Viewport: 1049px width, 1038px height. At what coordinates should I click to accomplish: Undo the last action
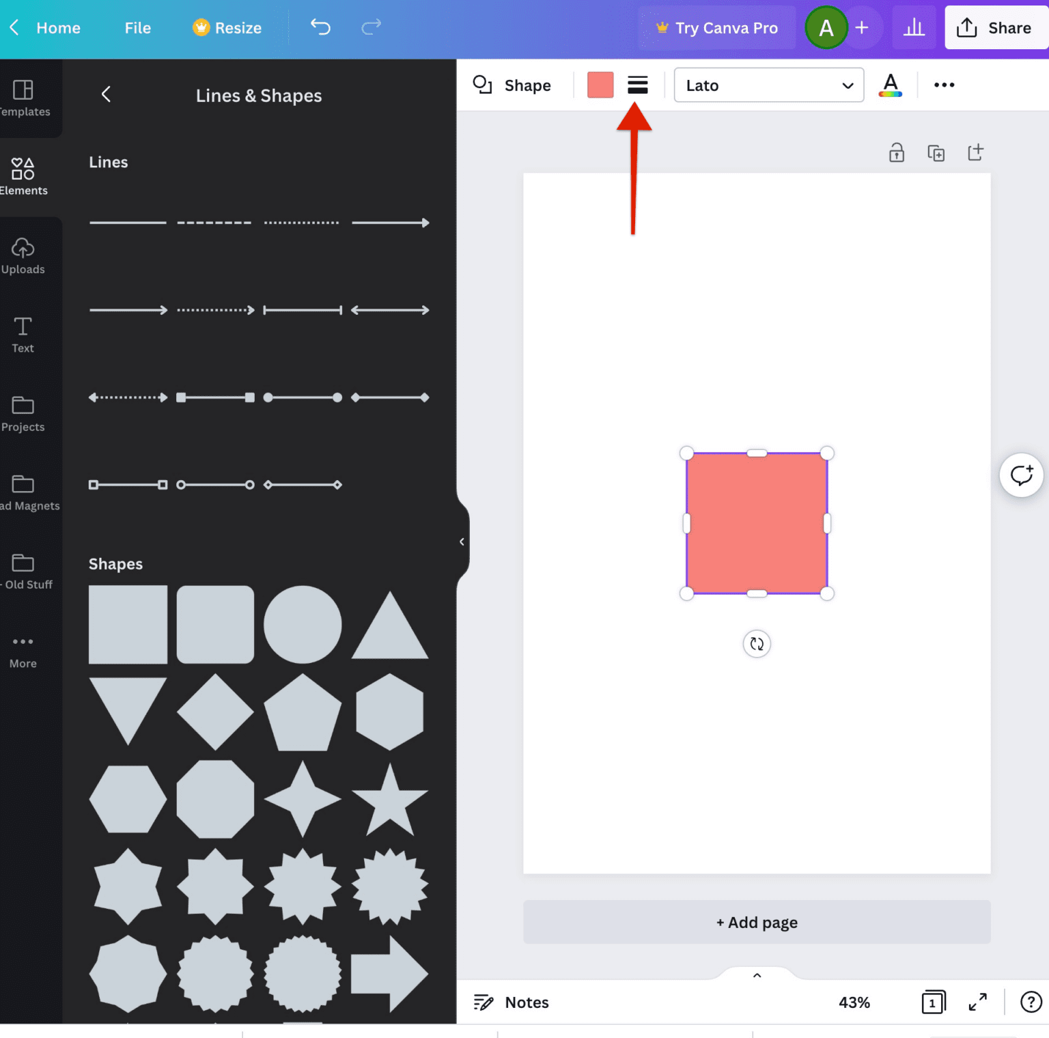(320, 27)
